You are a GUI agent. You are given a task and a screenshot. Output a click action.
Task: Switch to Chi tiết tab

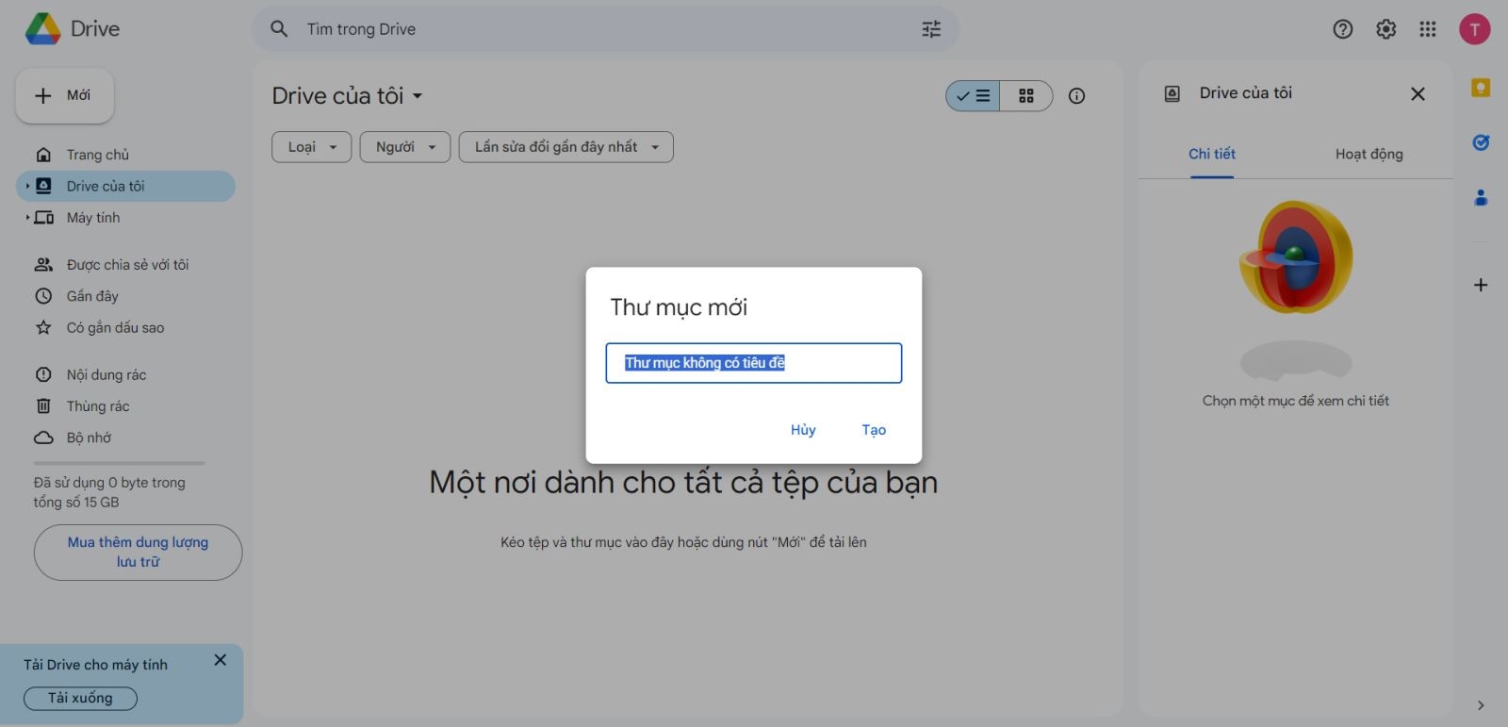(x=1212, y=155)
